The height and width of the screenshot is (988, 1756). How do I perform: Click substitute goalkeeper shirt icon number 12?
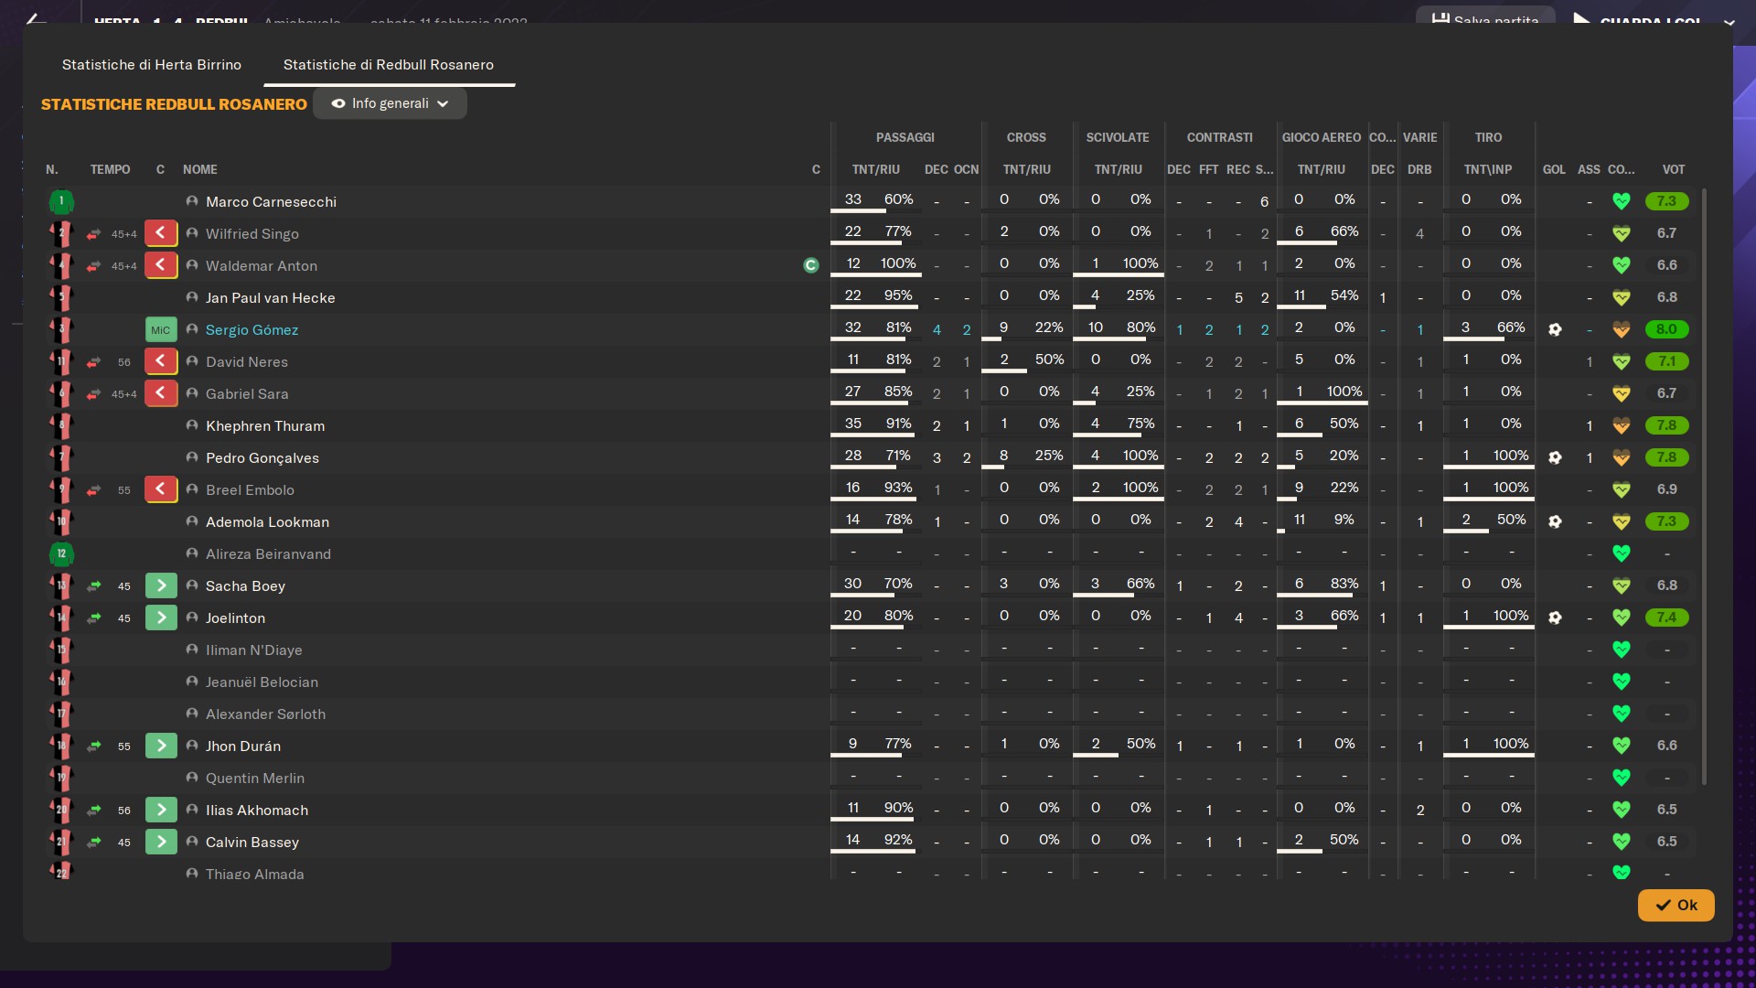tap(61, 553)
